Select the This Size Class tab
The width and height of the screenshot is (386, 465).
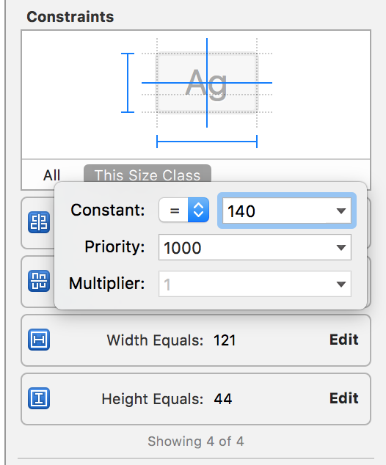point(148,175)
